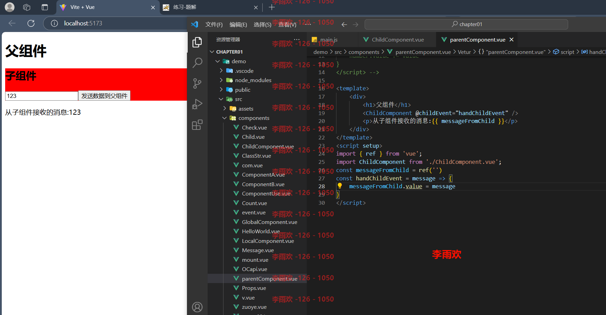This screenshot has height=315, width=606.
Task: Close the 练习-题解 browser tab
Action: (256, 7)
